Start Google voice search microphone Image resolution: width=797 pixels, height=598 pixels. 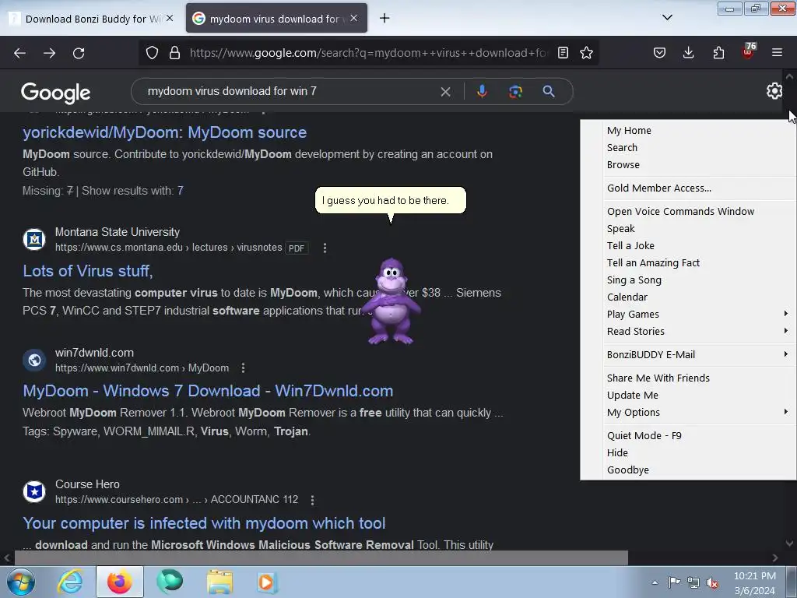tap(482, 92)
